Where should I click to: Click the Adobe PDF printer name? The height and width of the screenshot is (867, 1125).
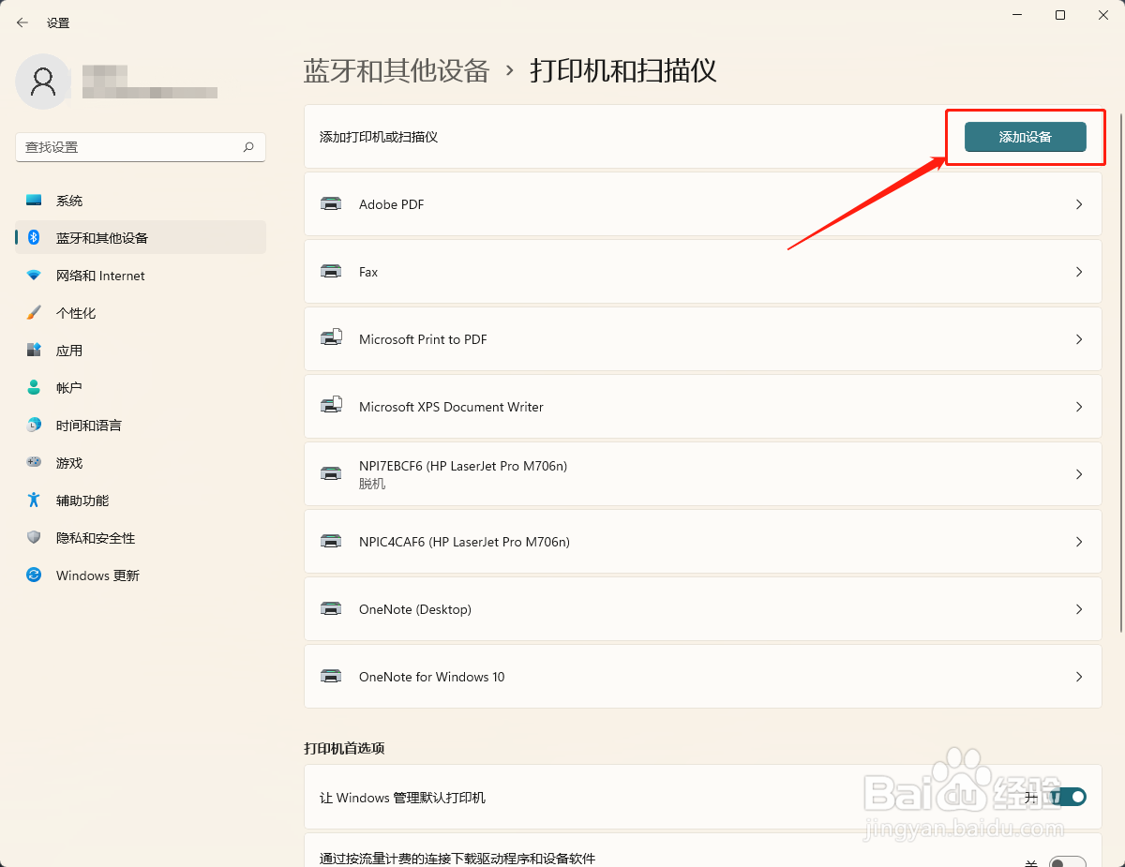[x=392, y=204]
